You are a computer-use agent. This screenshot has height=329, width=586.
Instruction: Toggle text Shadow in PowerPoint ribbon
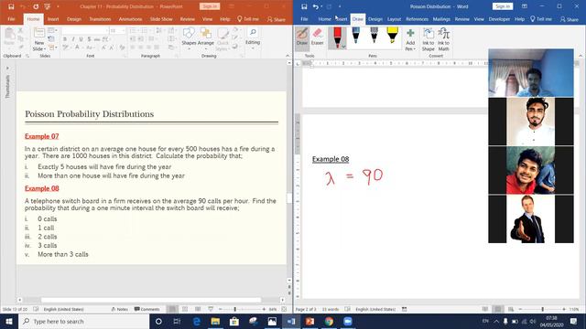(89, 39)
